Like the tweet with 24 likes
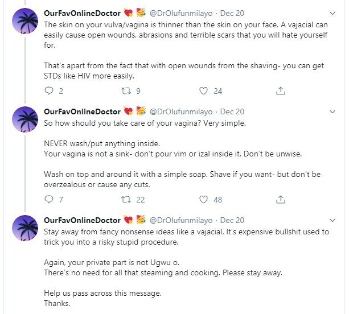 (203, 90)
